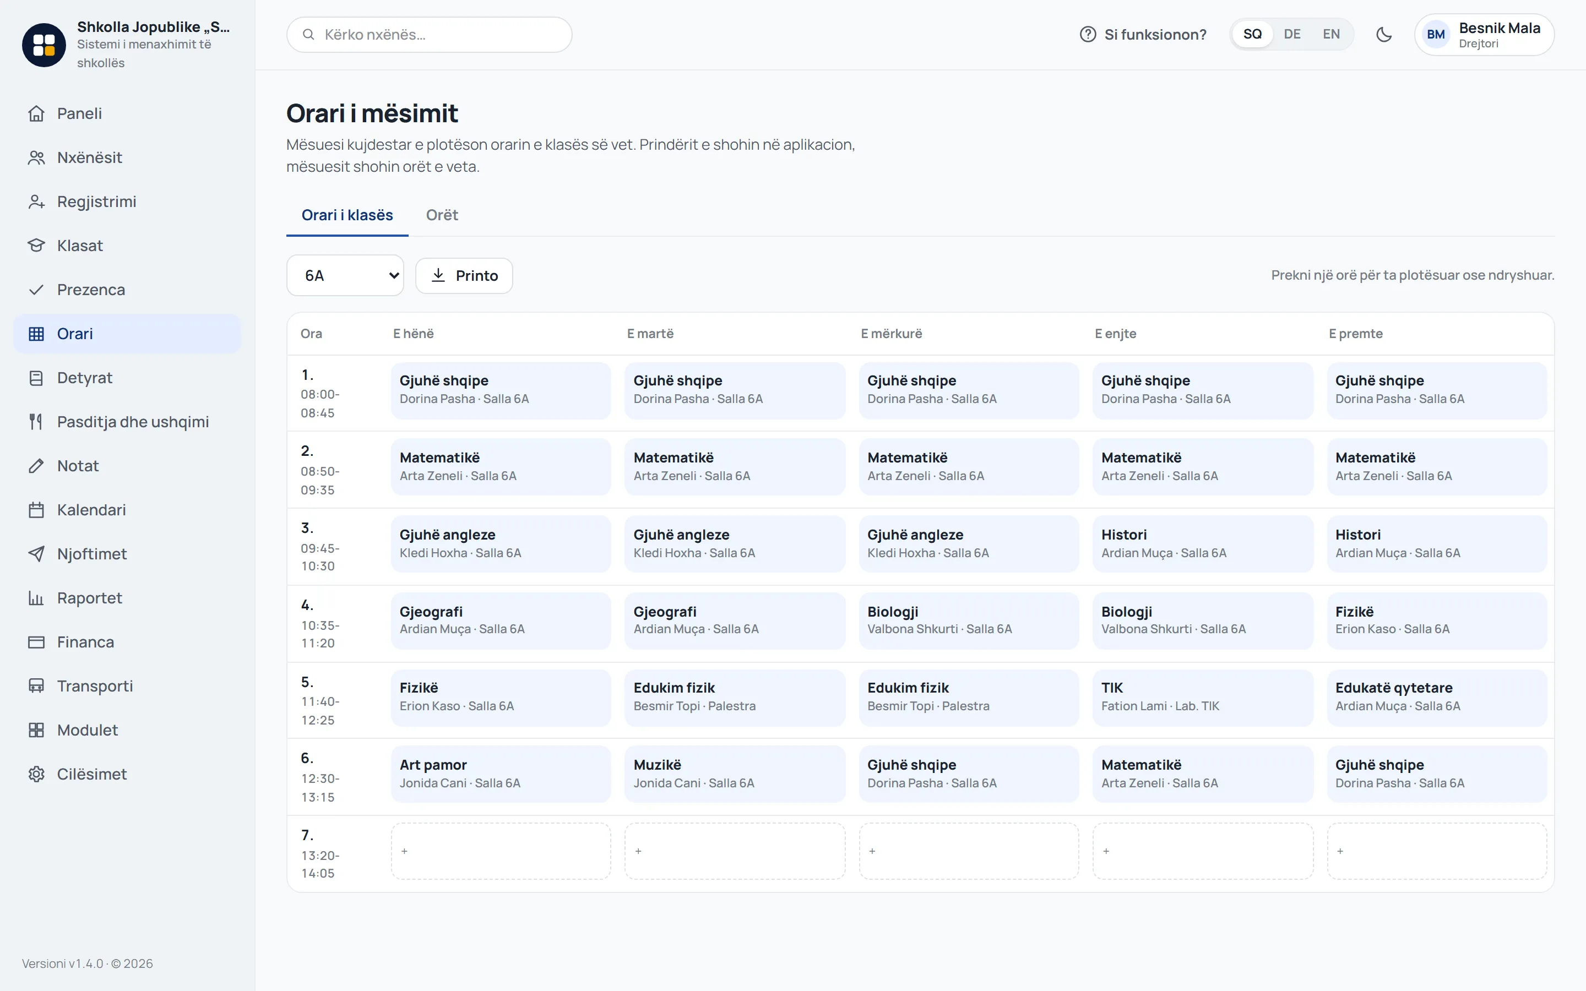Add a lesson in Monday's 7th period slot

tap(501, 851)
